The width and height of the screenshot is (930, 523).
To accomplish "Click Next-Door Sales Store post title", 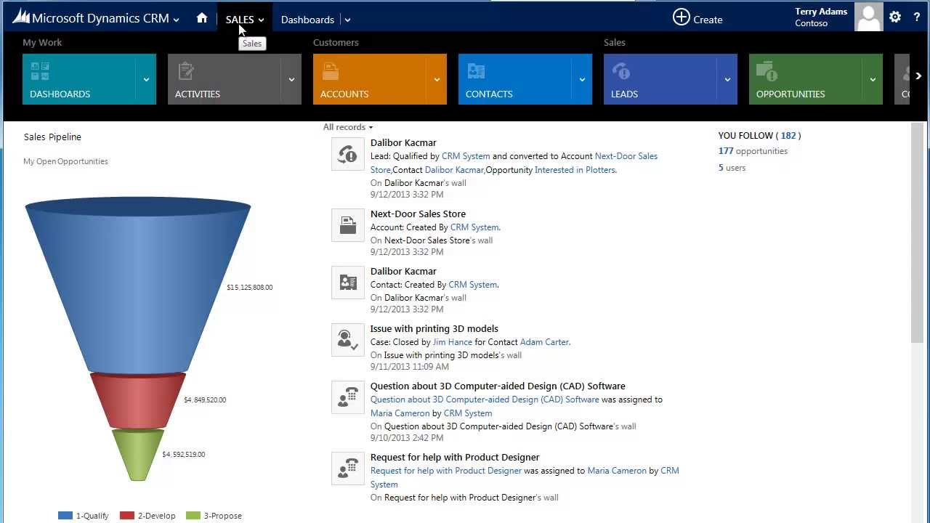I will click(x=418, y=214).
